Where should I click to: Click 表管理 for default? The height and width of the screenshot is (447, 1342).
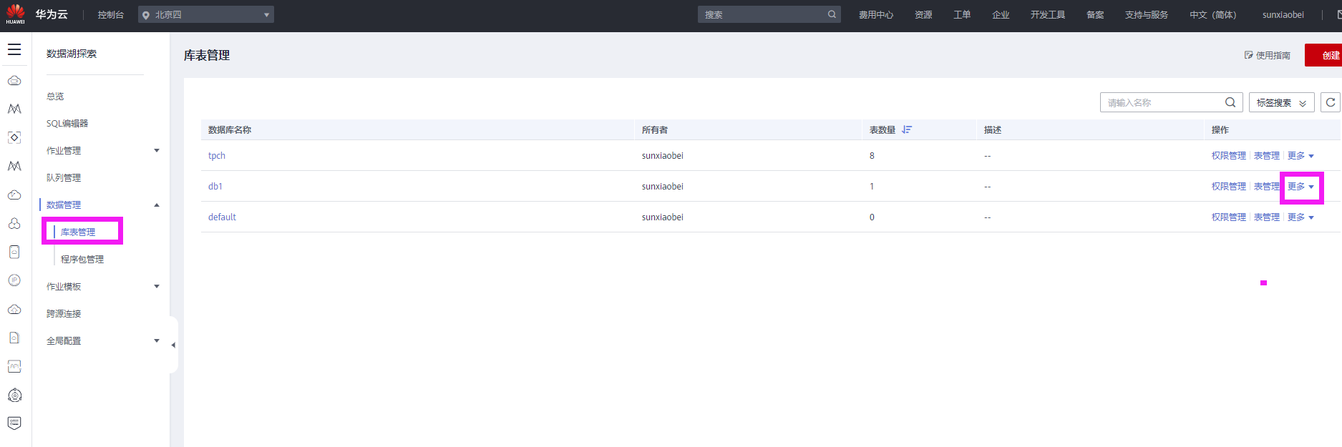click(1267, 217)
